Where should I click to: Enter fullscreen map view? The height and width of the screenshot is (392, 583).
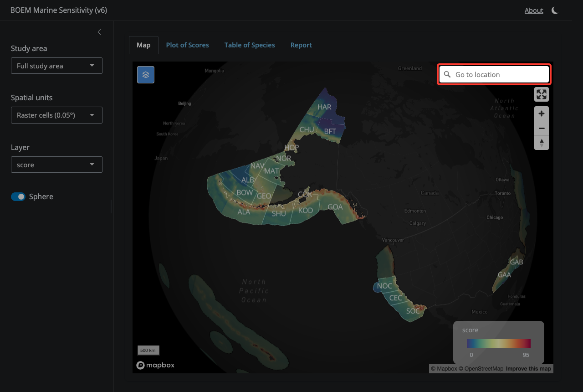(542, 94)
